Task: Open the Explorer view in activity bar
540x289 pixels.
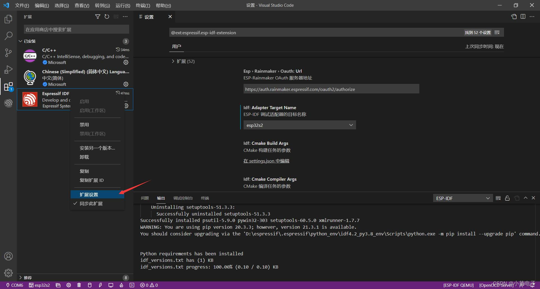Action: (x=8, y=19)
